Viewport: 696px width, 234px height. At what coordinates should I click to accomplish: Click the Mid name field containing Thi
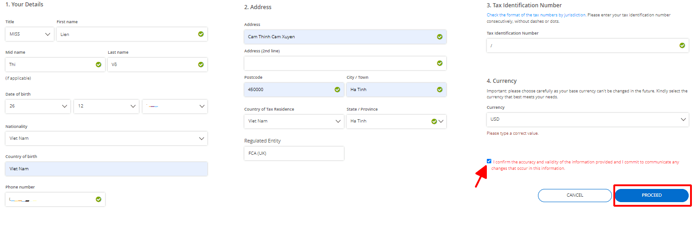coord(55,65)
